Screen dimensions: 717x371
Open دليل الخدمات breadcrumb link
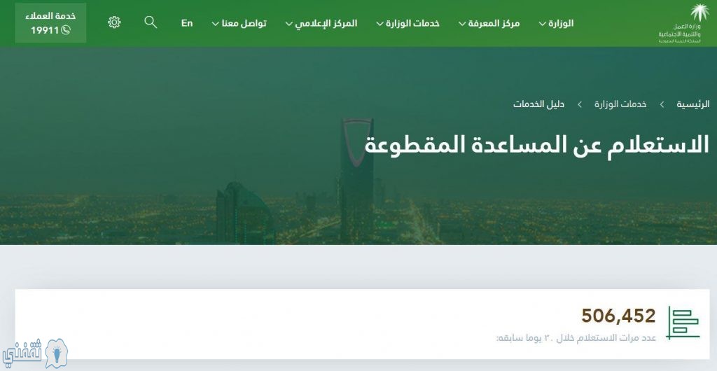point(538,104)
